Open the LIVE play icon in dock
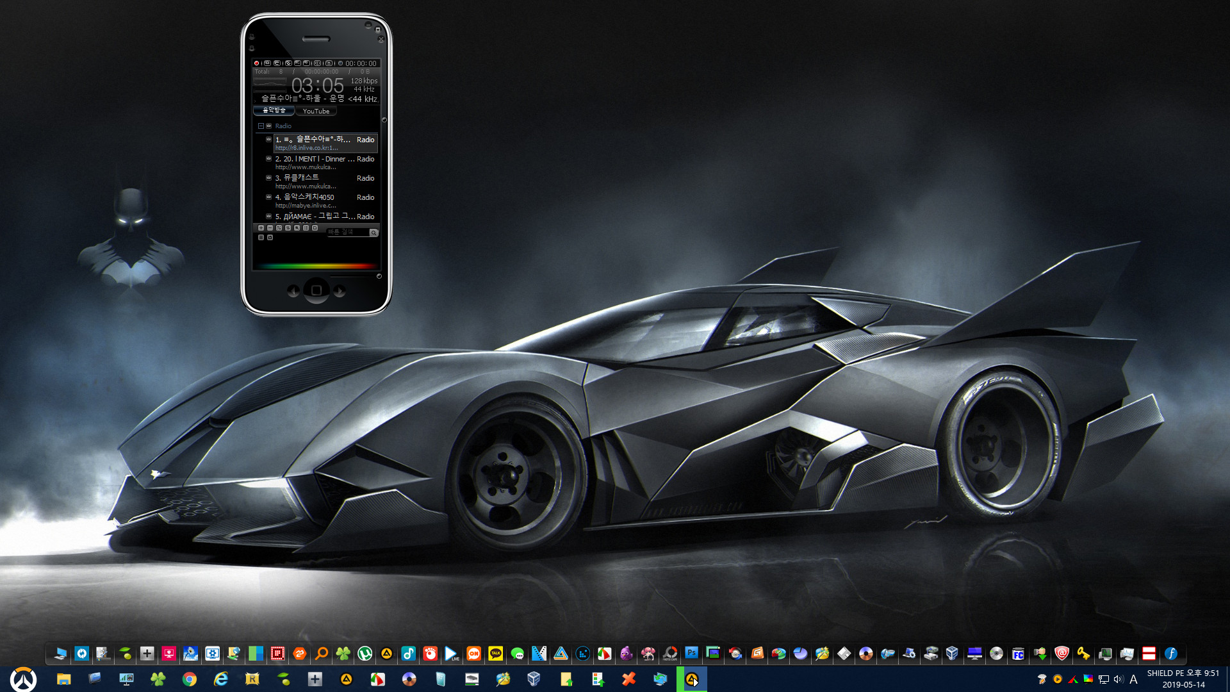The image size is (1230, 692). (452, 654)
